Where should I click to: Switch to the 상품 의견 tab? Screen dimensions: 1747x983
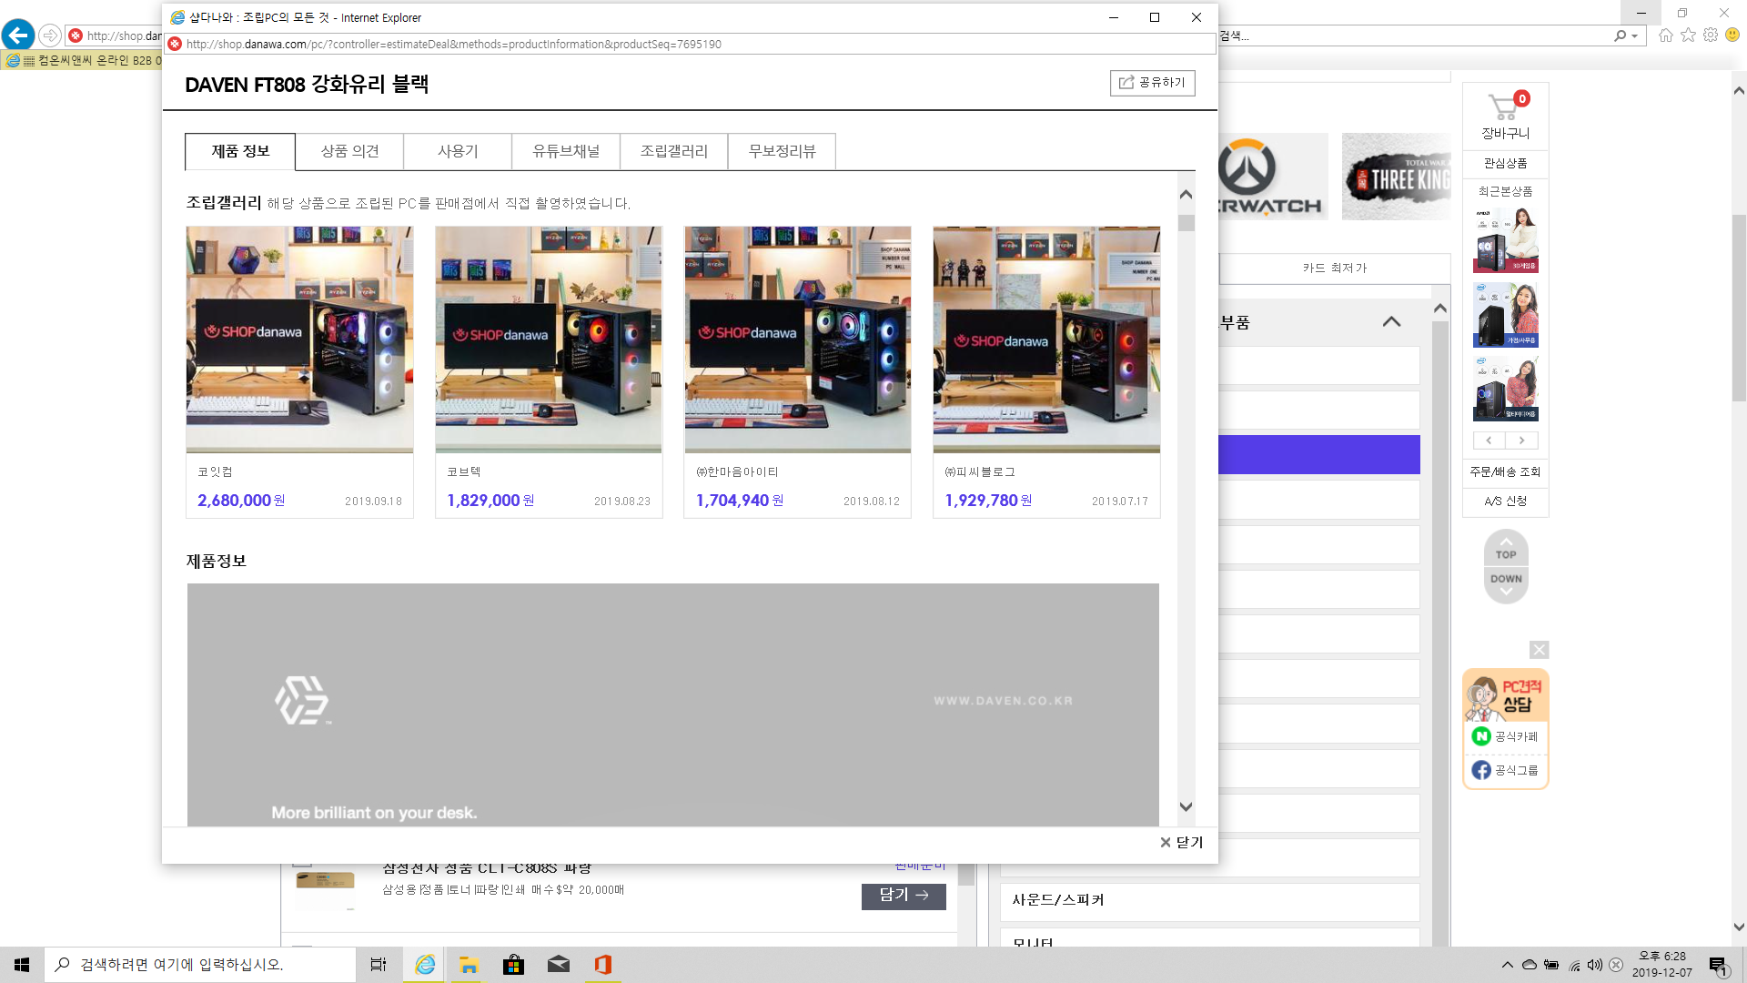(x=349, y=151)
